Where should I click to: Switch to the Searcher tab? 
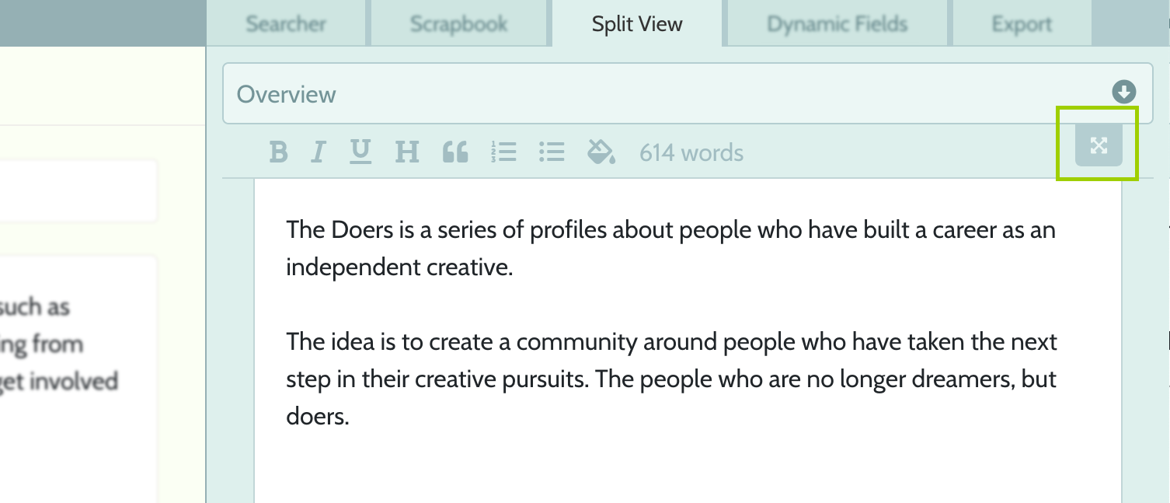[x=286, y=23]
